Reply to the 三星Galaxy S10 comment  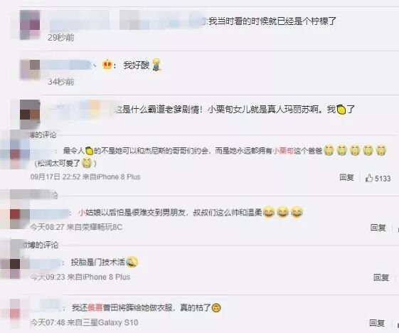(x=377, y=323)
